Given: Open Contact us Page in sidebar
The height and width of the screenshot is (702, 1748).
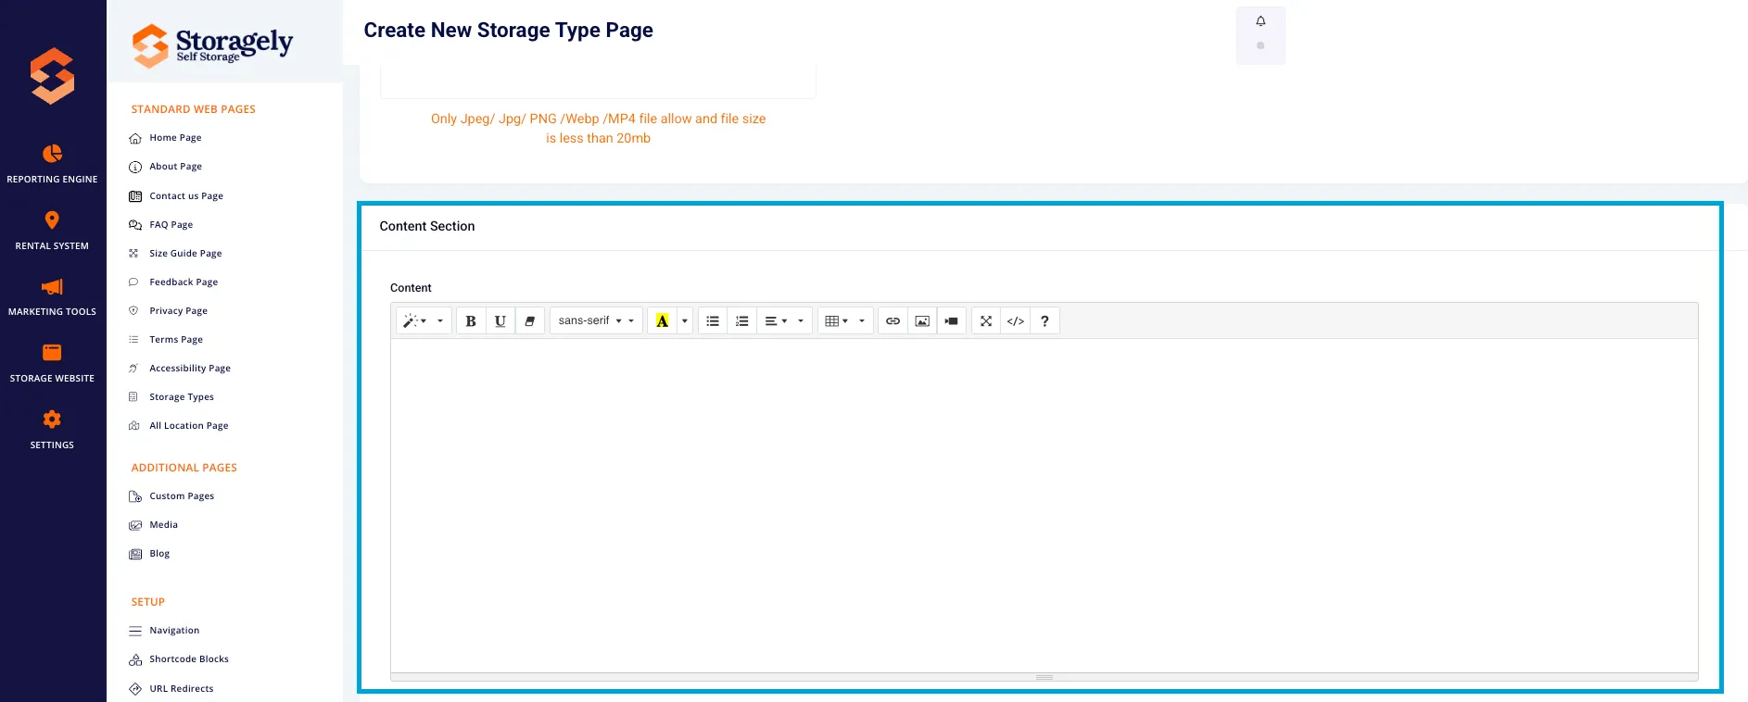Looking at the screenshot, I should (185, 196).
